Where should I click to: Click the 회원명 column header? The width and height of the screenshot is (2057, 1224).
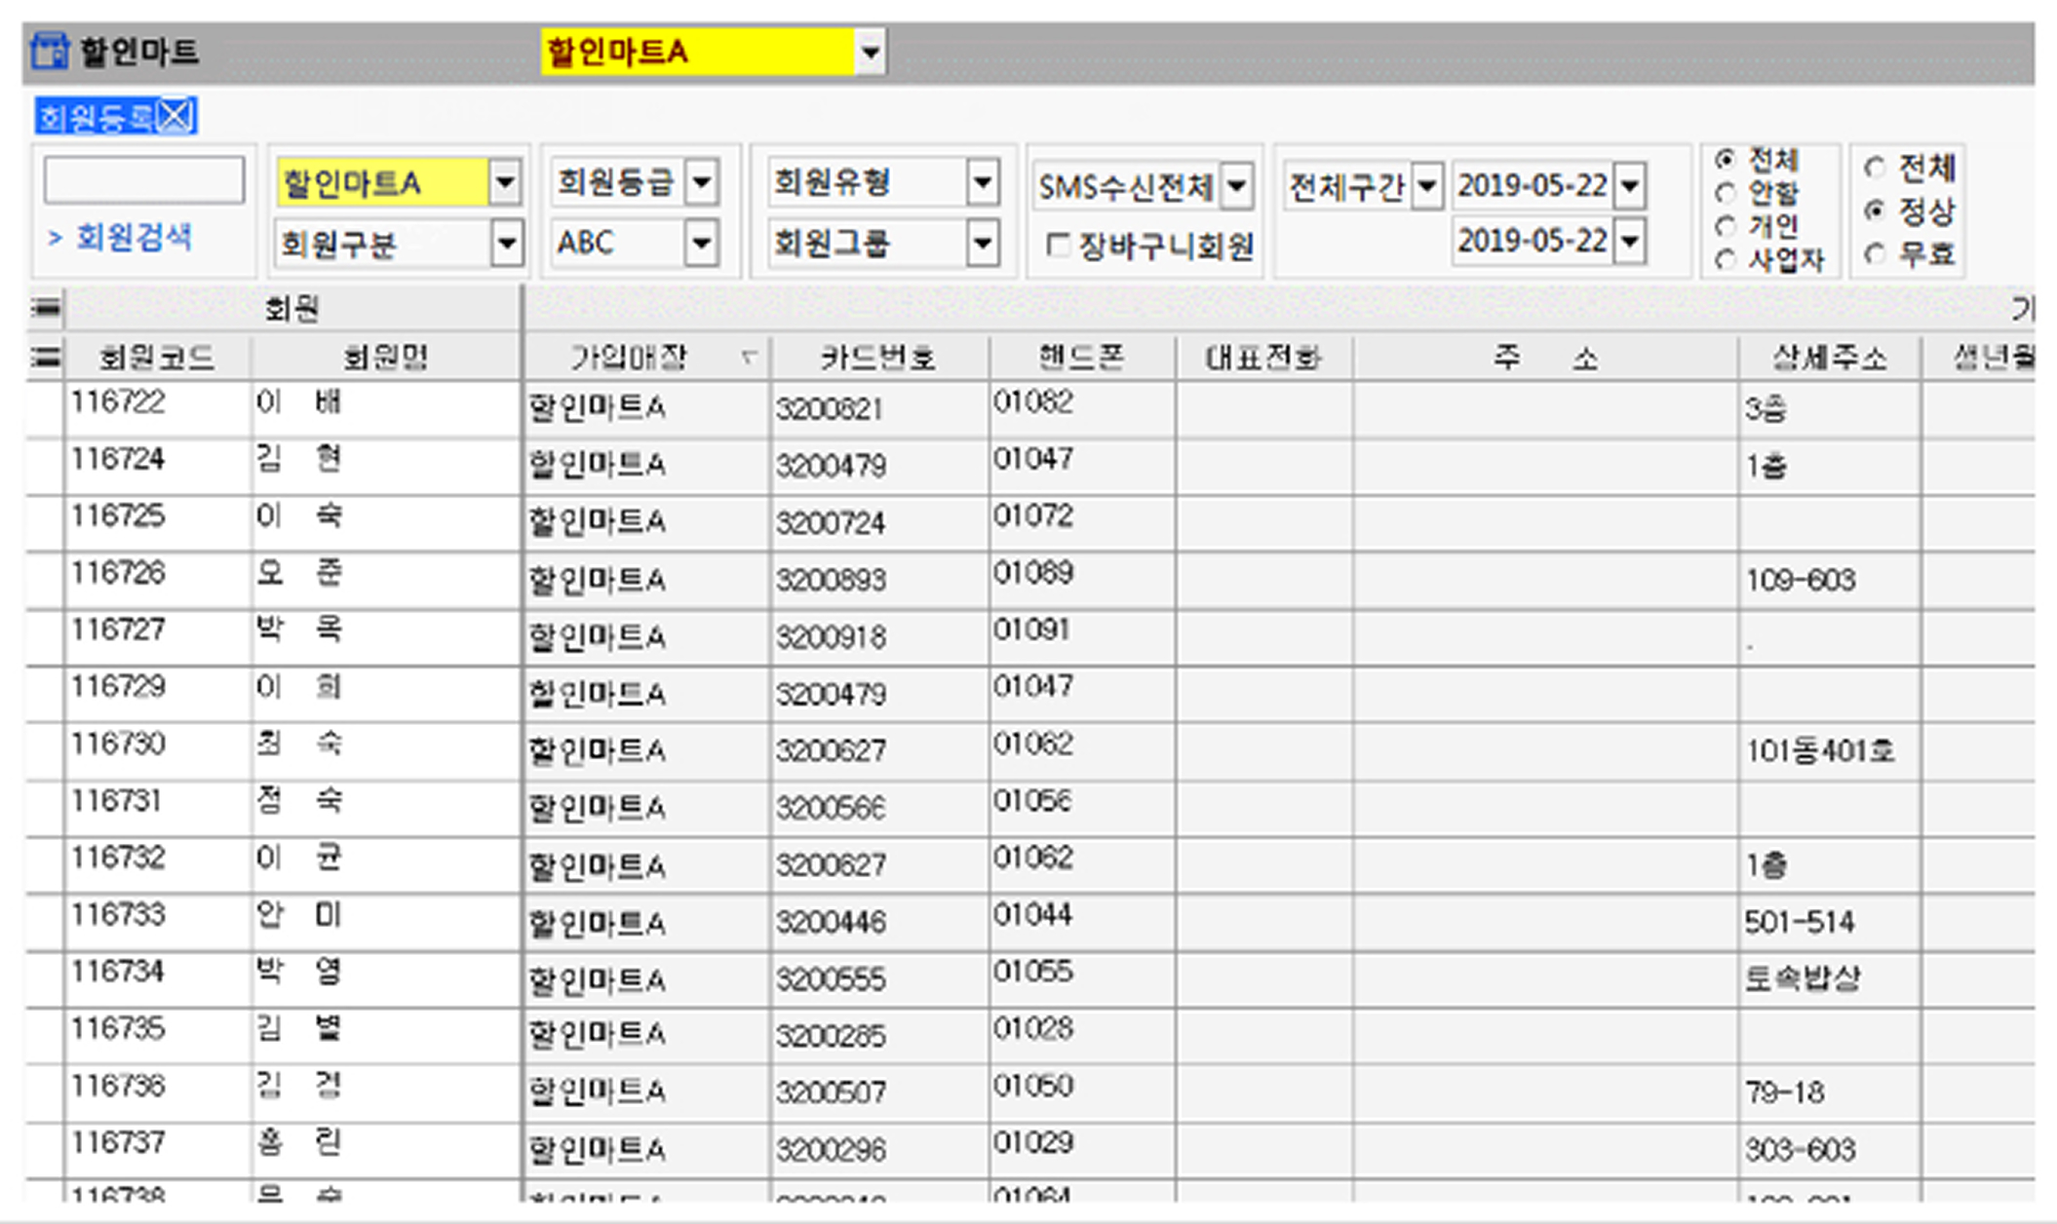[x=385, y=359]
